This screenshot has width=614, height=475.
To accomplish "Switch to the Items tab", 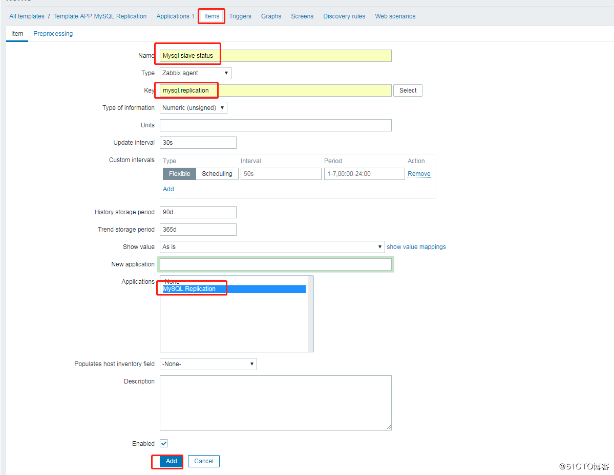I will (x=211, y=16).
